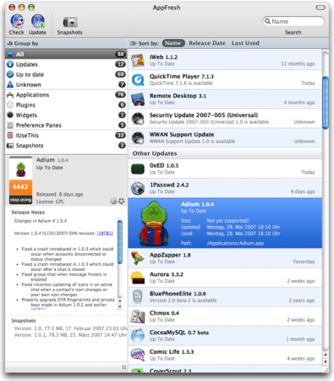Click the 0xED app icon
334x381 pixels.
pos(138,169)
